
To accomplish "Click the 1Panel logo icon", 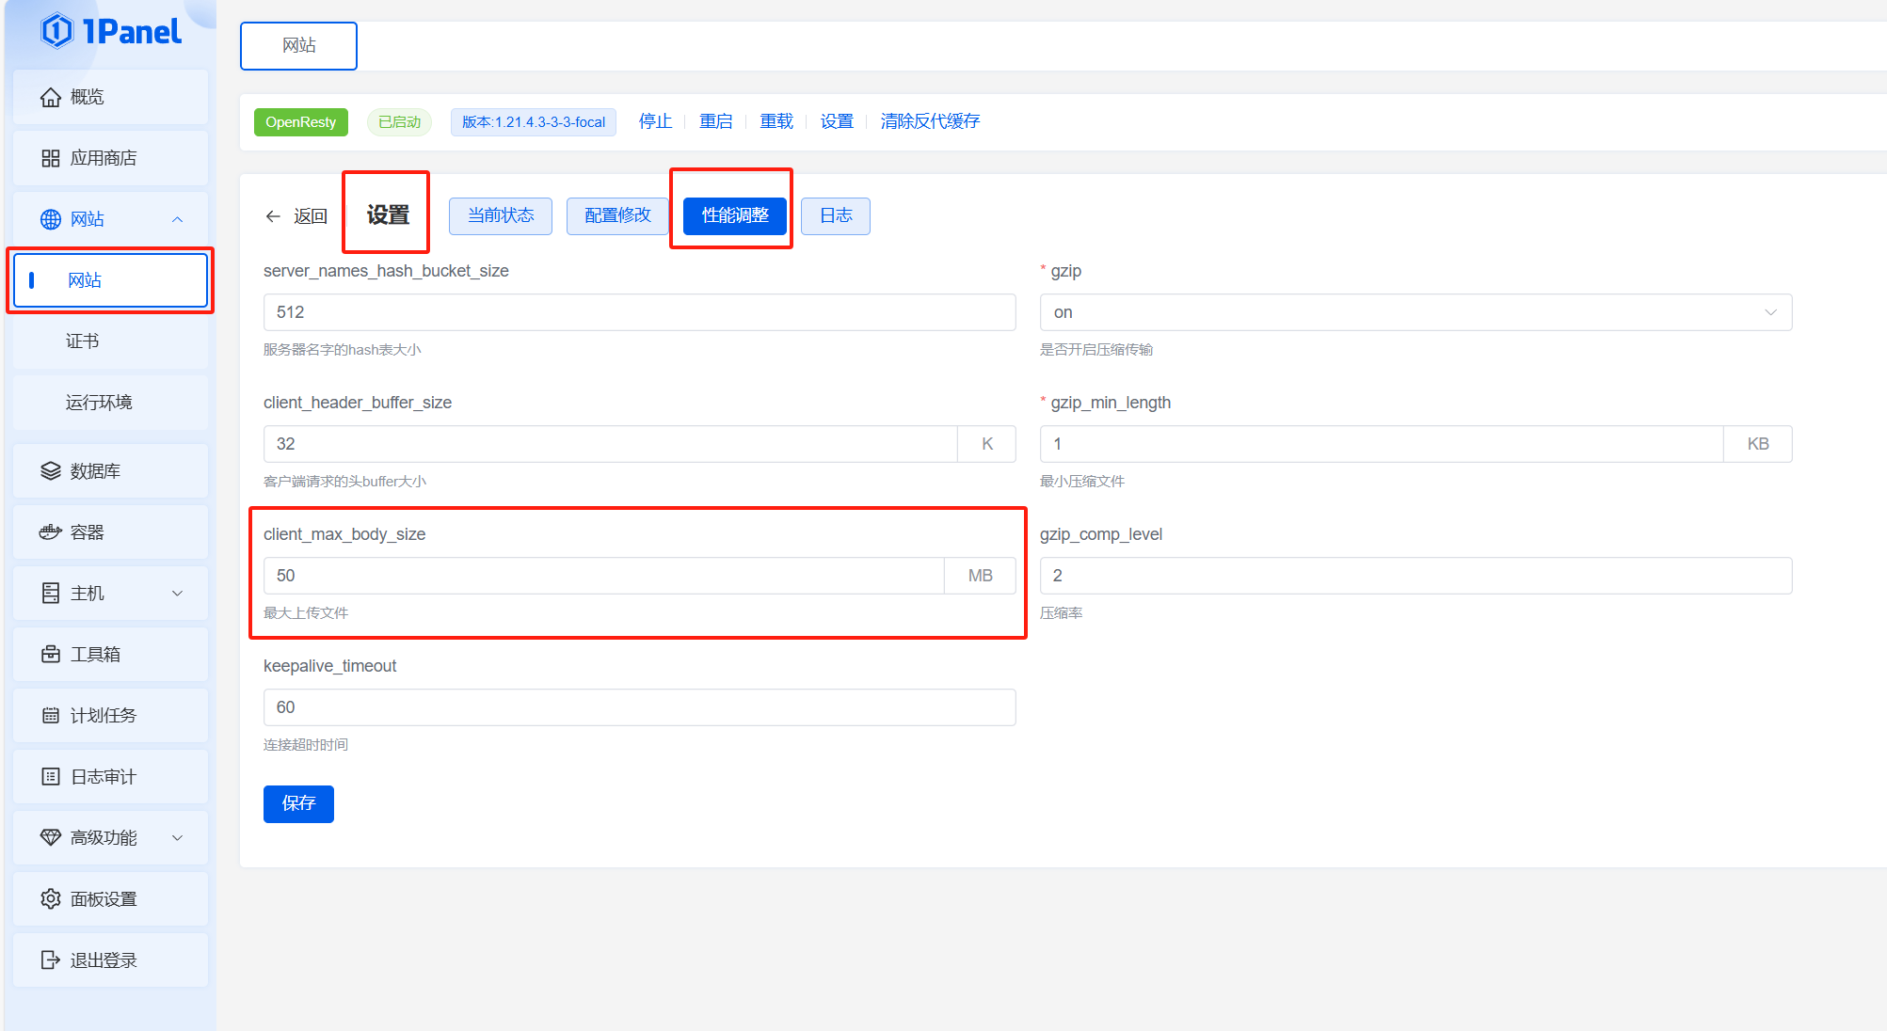I will click(56, 31).
